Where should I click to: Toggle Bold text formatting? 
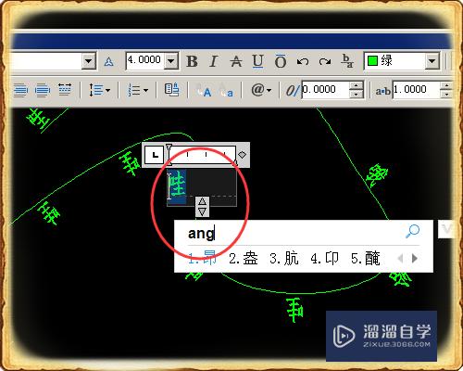click(x=192, y=61)
